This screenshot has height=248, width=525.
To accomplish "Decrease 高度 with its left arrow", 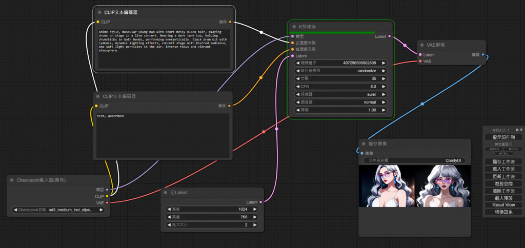I will (169, 217).
